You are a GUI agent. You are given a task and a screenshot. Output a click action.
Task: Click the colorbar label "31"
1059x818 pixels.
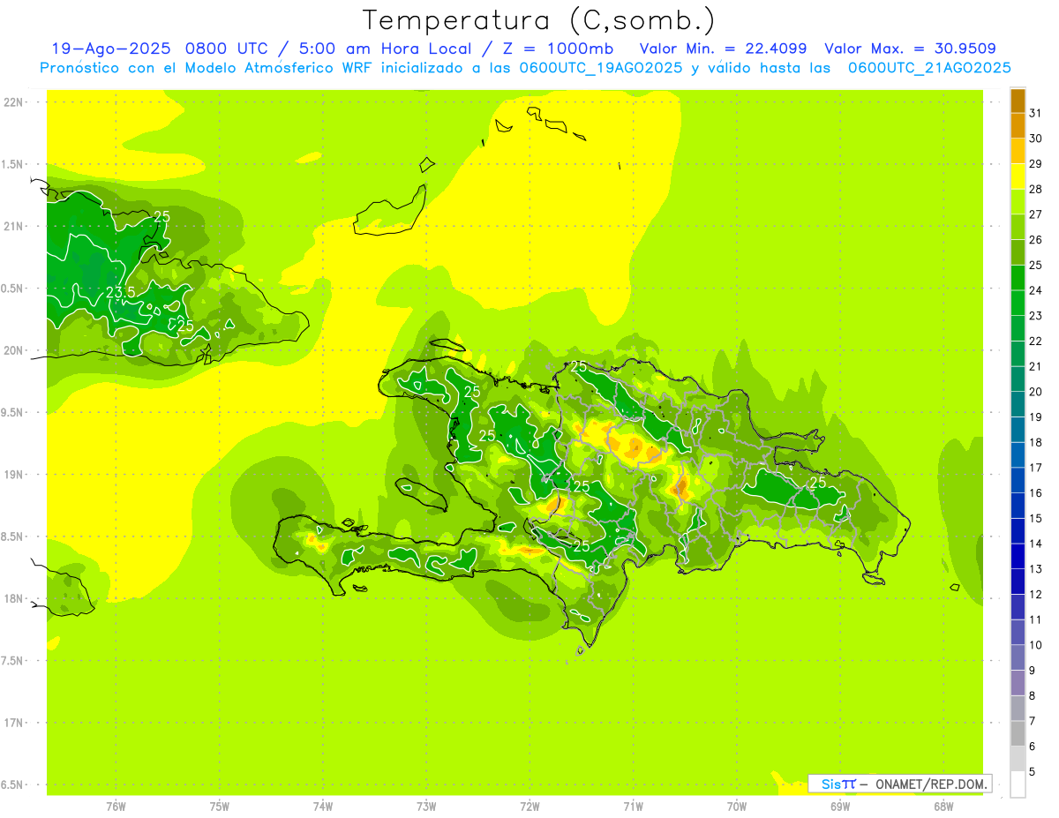1036,113
